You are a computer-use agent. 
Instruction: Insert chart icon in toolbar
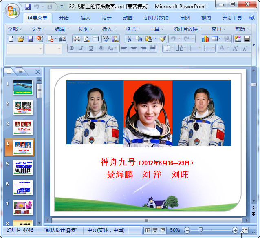click(x=205, y=39)
